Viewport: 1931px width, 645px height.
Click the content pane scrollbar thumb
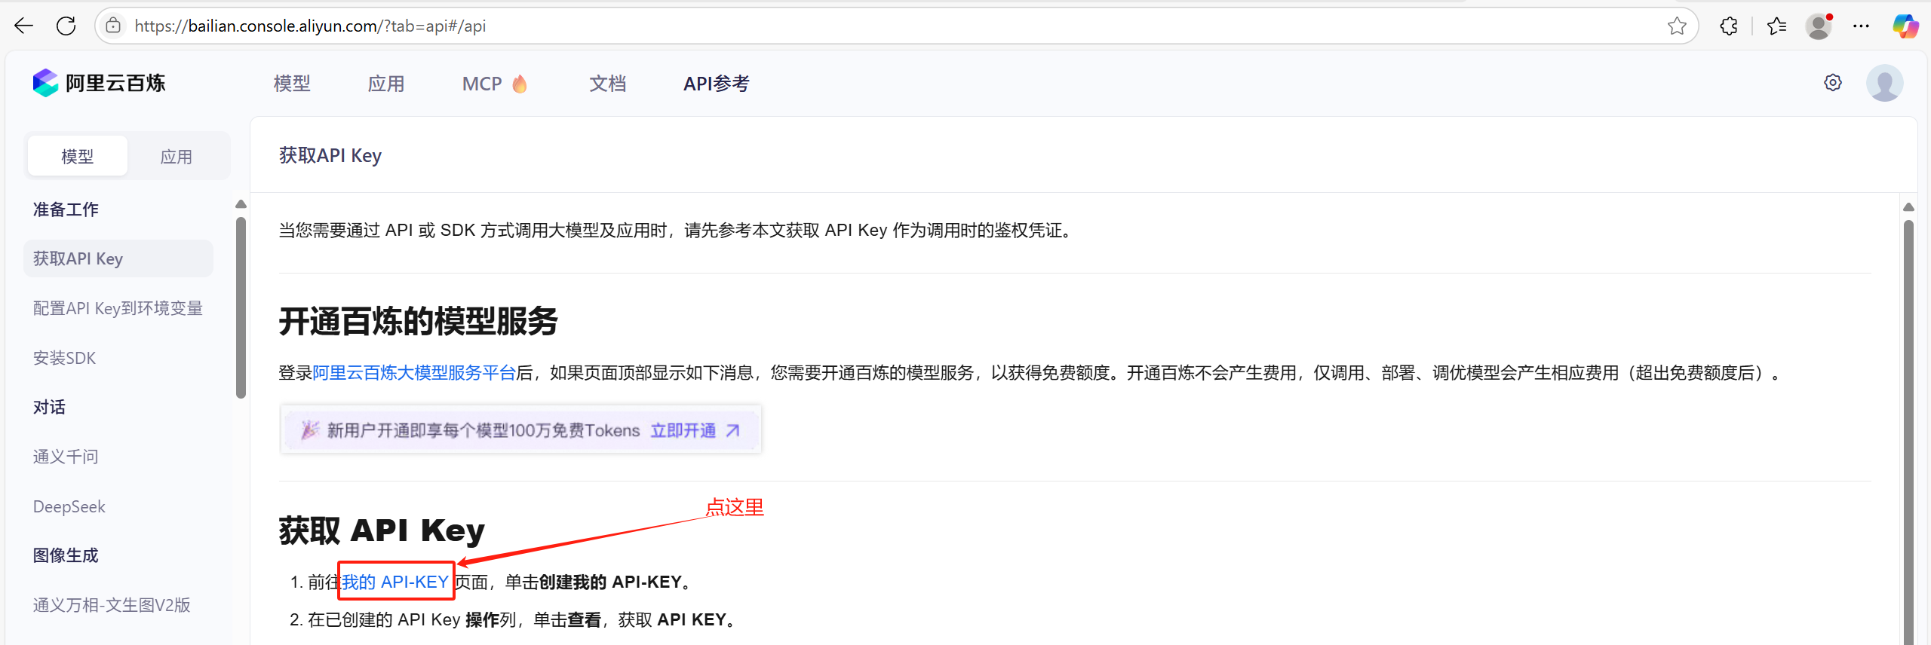[x=1908, y=432]
